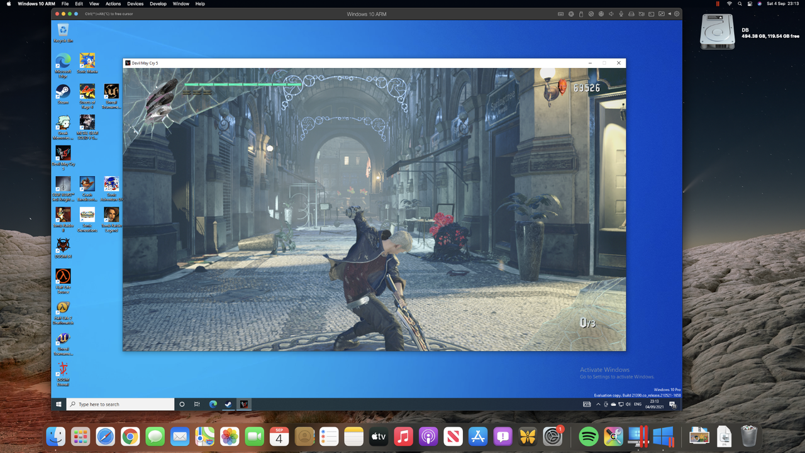Viewport: 805px width, 453px height.
Task: Open Messages in the Dock
Action: (155, 436)
